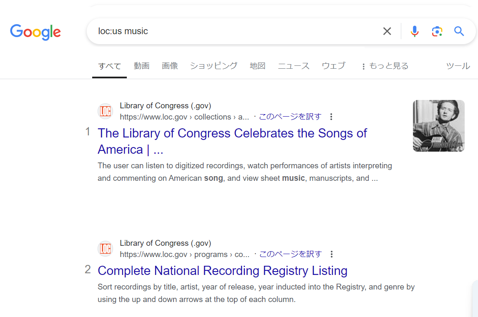Viewport: 478px width, 317px height.
Task: Click site name above Songs of America result
Action: pos(165,106)
